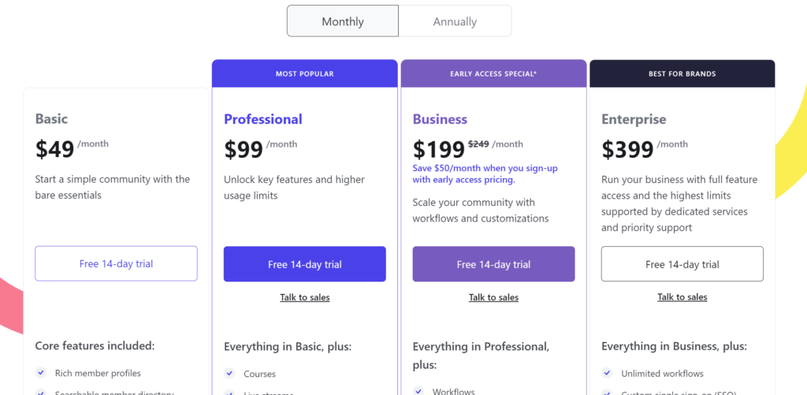Click checkmark icon beside Rich member profiles

pos(41,373)
